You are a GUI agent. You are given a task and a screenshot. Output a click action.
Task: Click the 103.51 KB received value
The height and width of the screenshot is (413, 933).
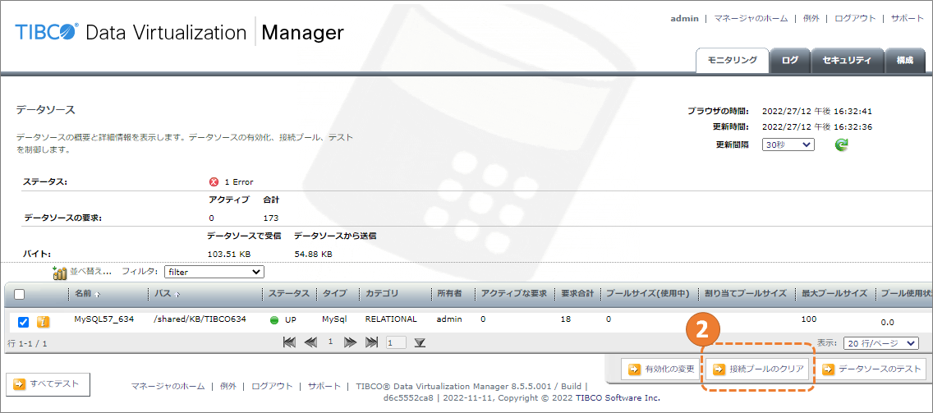click(x=229, y=254)
